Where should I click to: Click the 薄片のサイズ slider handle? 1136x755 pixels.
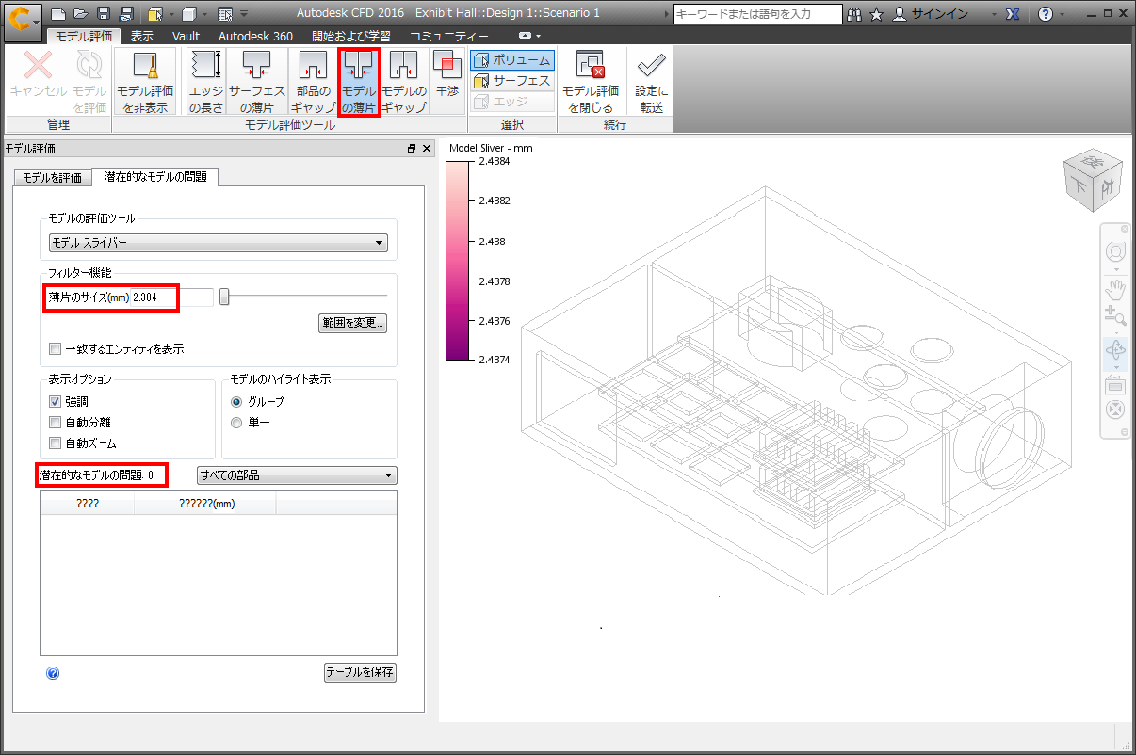pos(224,297)
